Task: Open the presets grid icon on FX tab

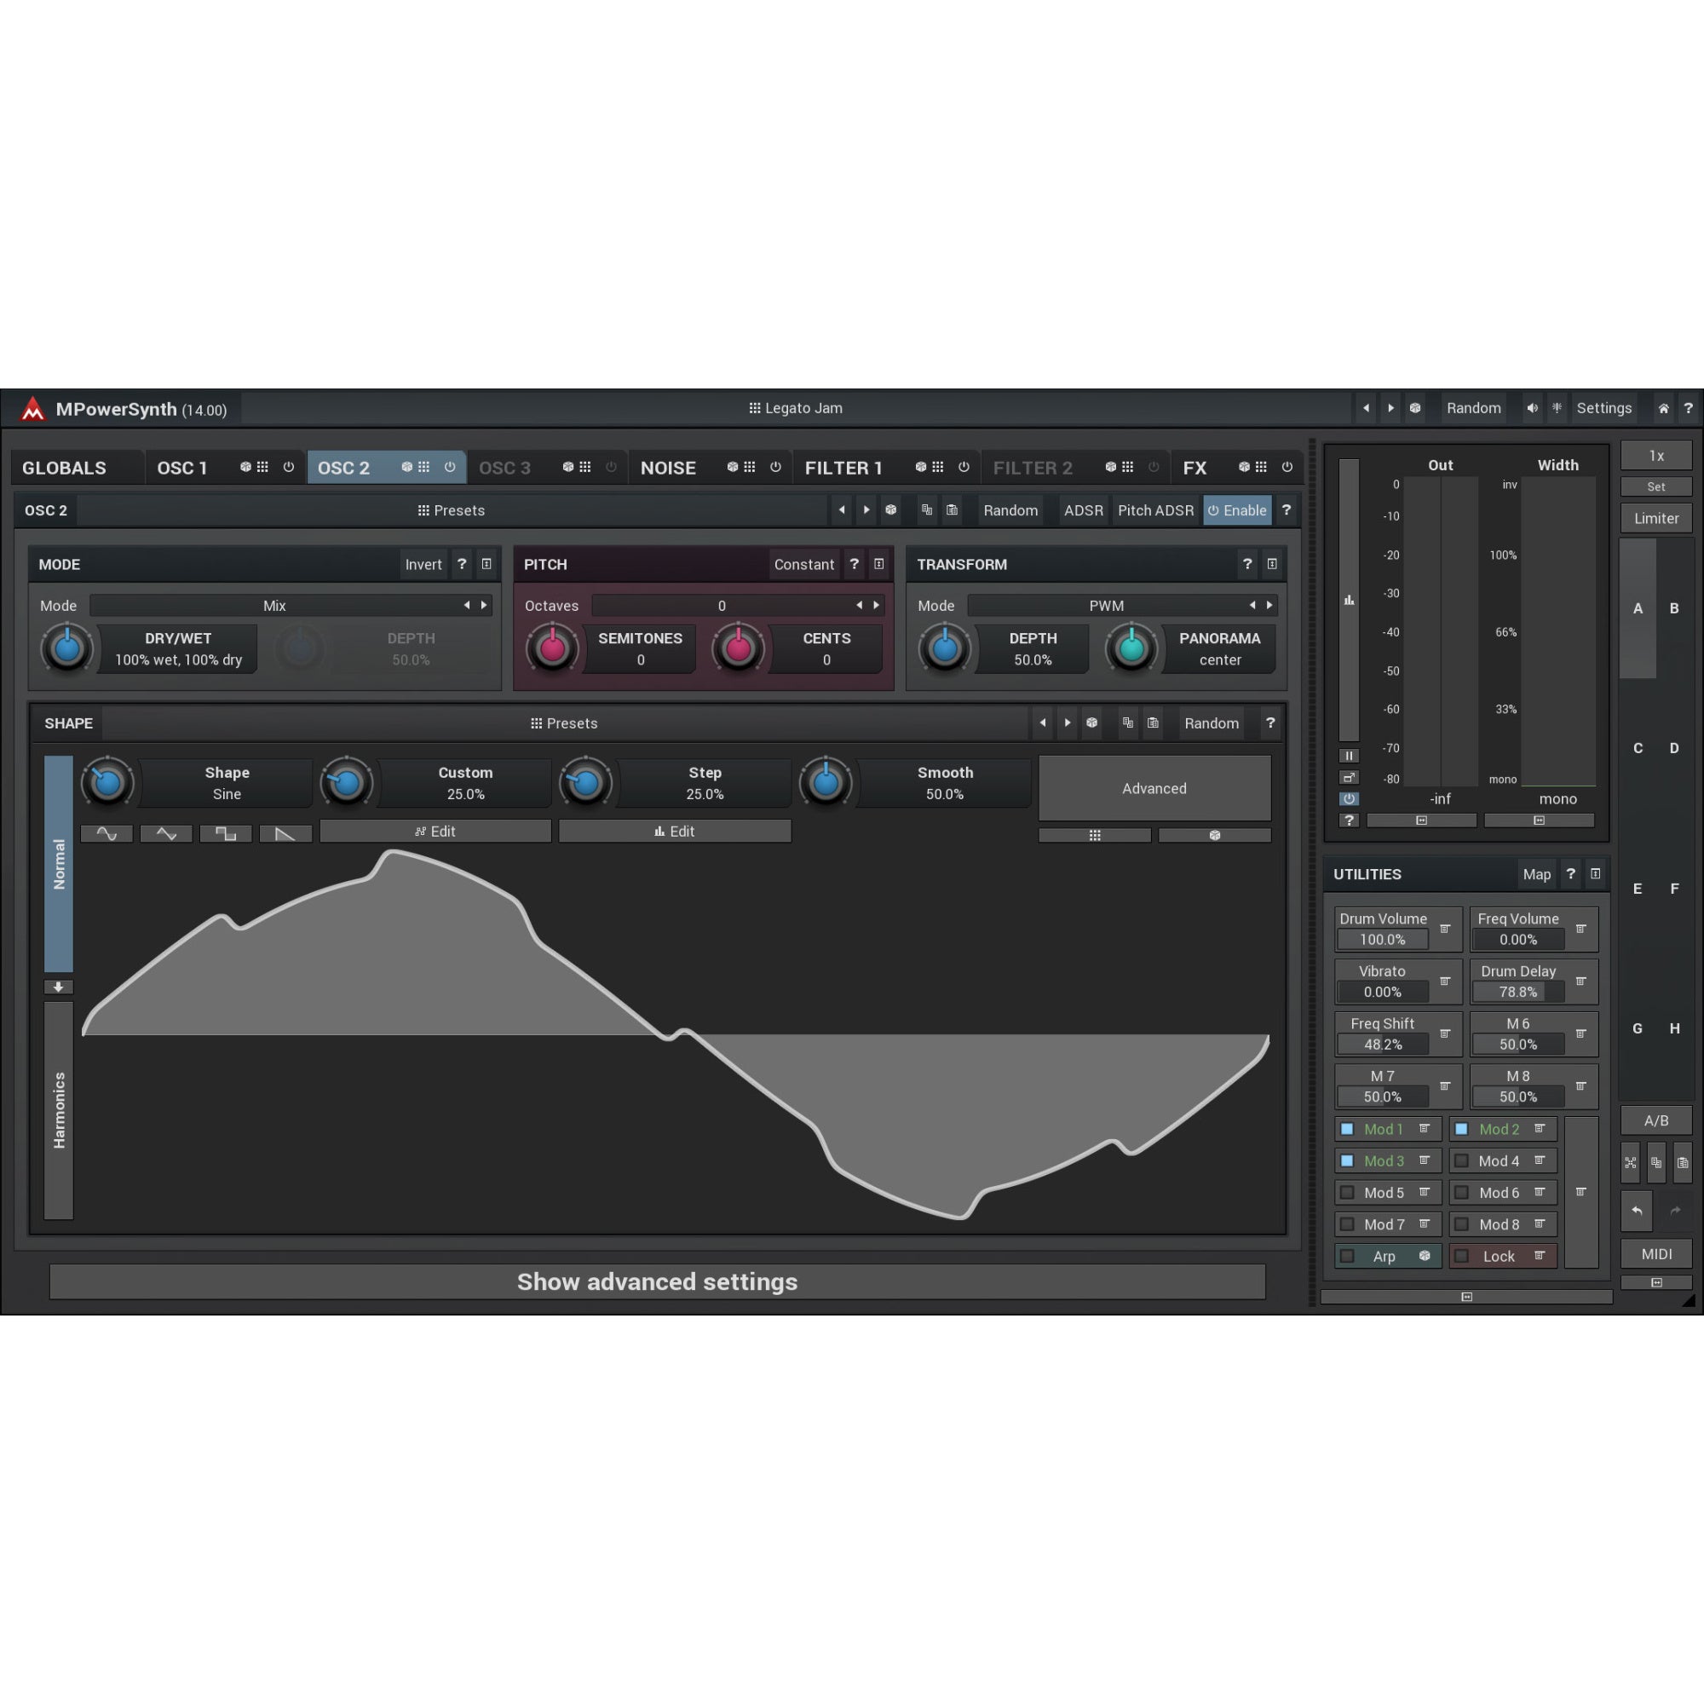Action: pos(1261,468)
